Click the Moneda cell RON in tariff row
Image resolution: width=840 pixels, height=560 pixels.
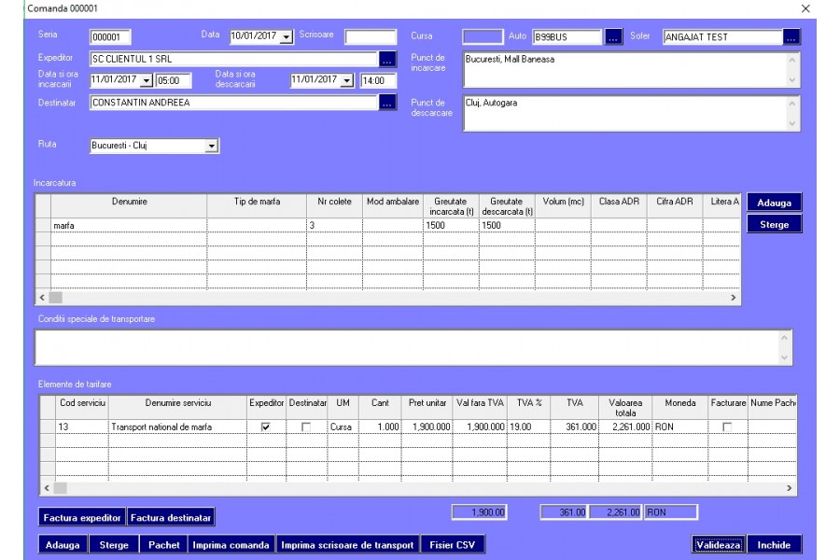point(679,427)
